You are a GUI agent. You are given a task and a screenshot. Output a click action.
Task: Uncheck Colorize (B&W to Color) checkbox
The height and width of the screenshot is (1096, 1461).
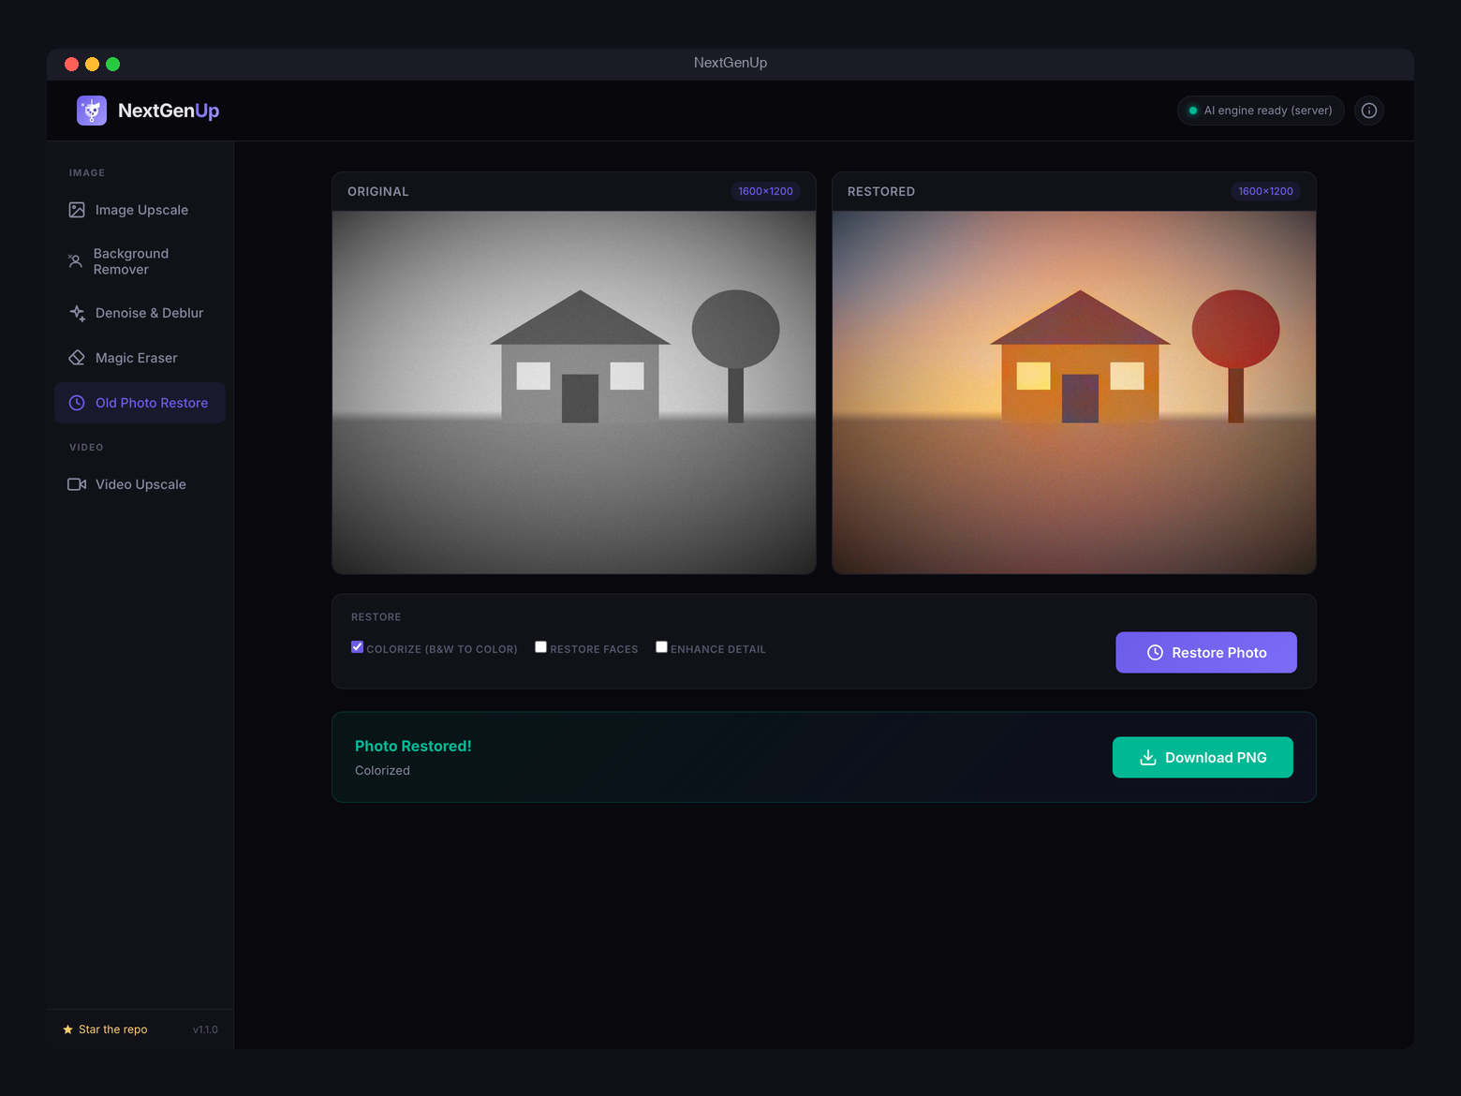[x=357, y=647]
